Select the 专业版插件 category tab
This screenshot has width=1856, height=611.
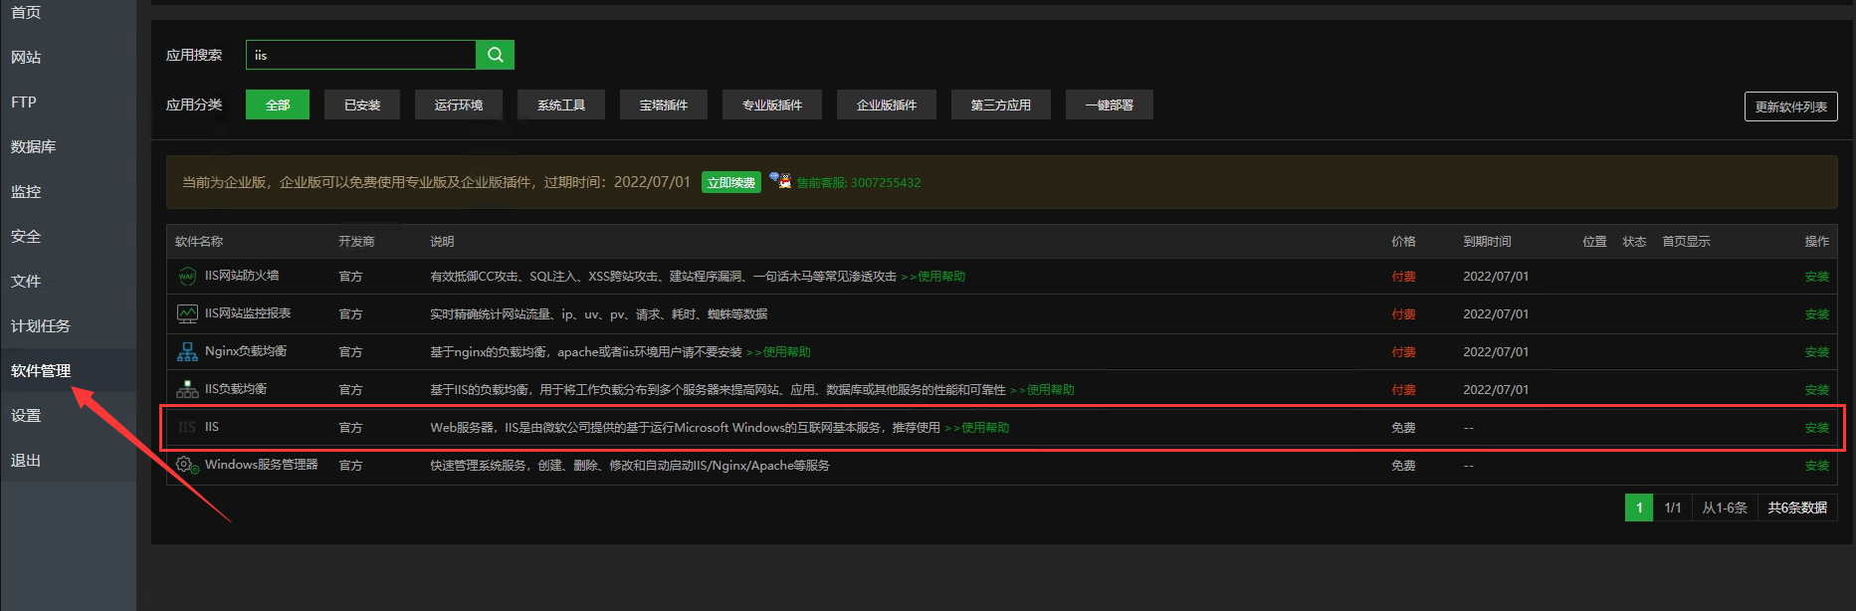click(772, 104)
